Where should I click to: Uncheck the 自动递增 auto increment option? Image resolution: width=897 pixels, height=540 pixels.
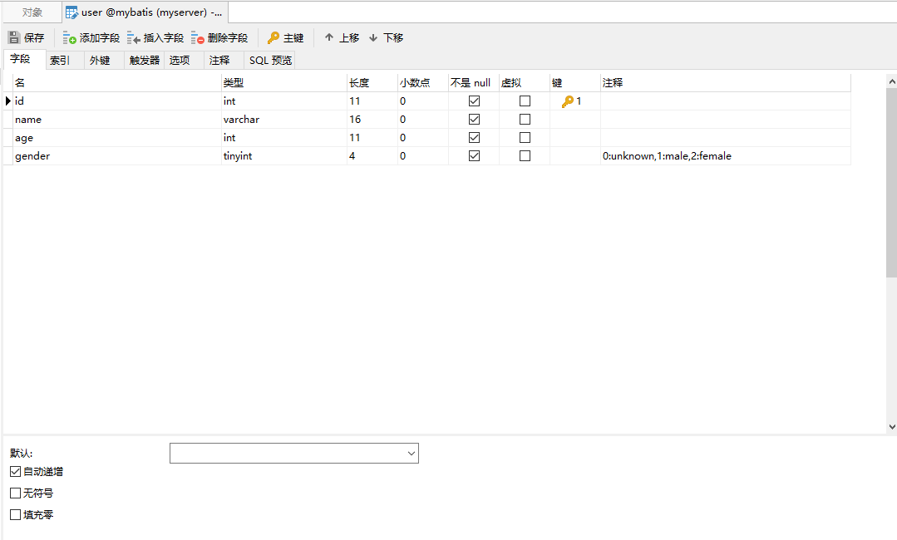16,471
